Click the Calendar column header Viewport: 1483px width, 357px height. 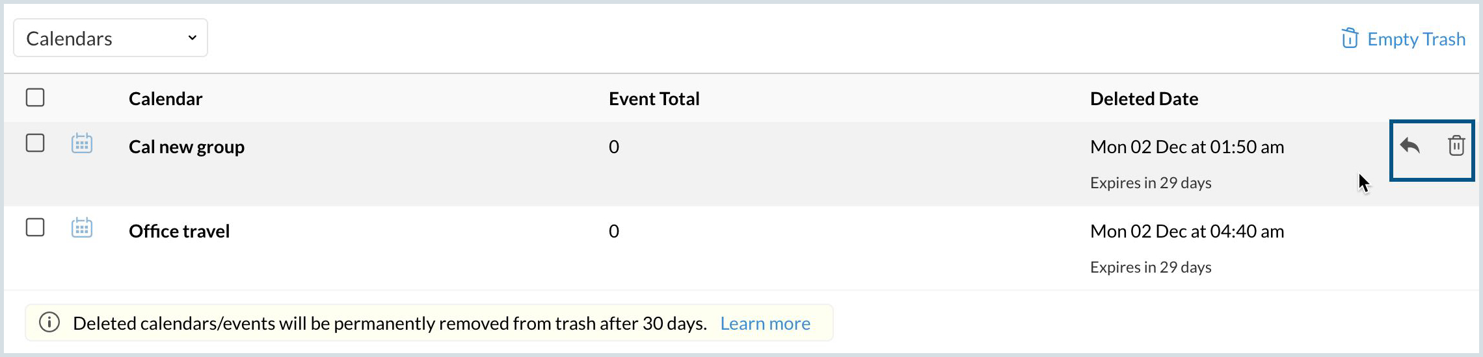coord(165,99)
